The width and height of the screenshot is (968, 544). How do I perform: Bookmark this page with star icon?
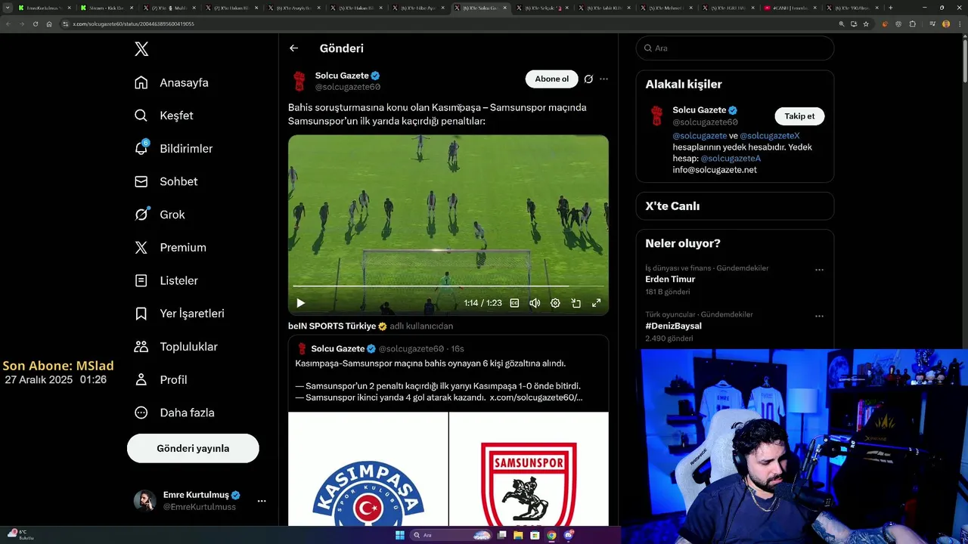(866, 23)
